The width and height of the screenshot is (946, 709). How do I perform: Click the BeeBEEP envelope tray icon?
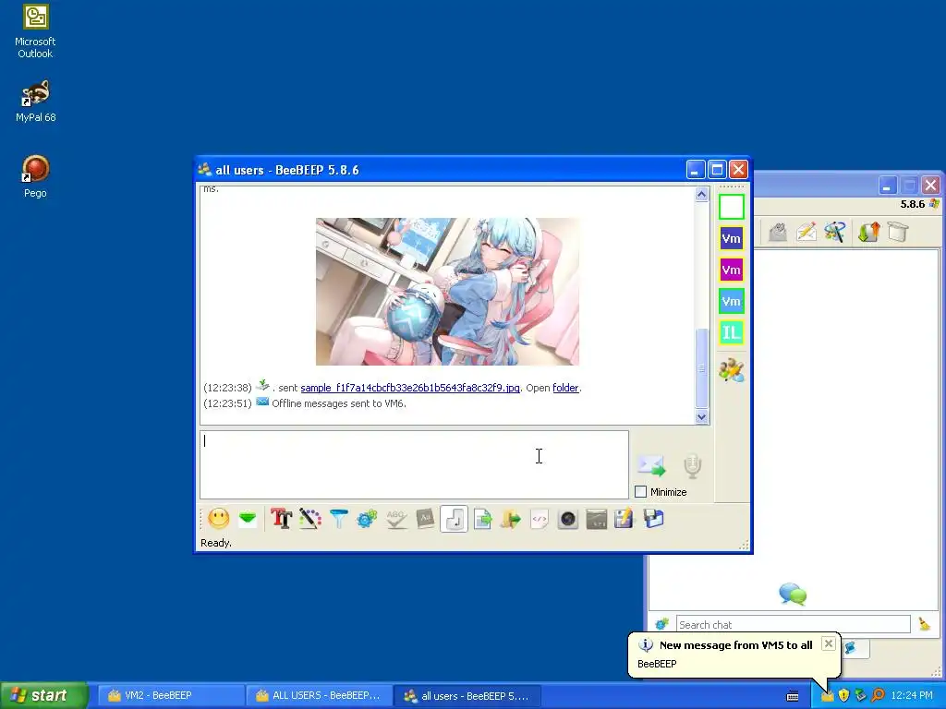coord(827,696)
